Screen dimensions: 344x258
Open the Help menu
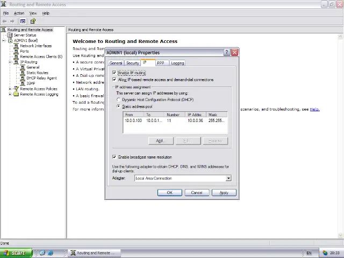pos(46,13)
